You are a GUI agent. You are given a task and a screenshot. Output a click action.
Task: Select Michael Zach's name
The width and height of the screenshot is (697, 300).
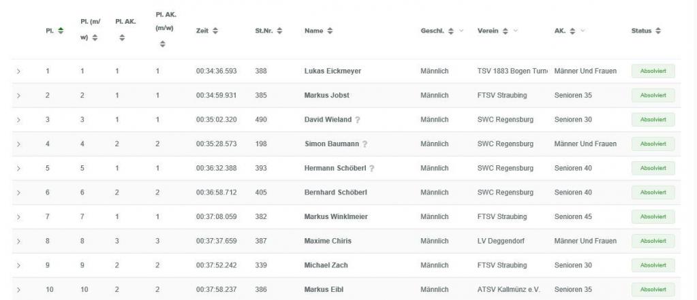click(326, 265)
